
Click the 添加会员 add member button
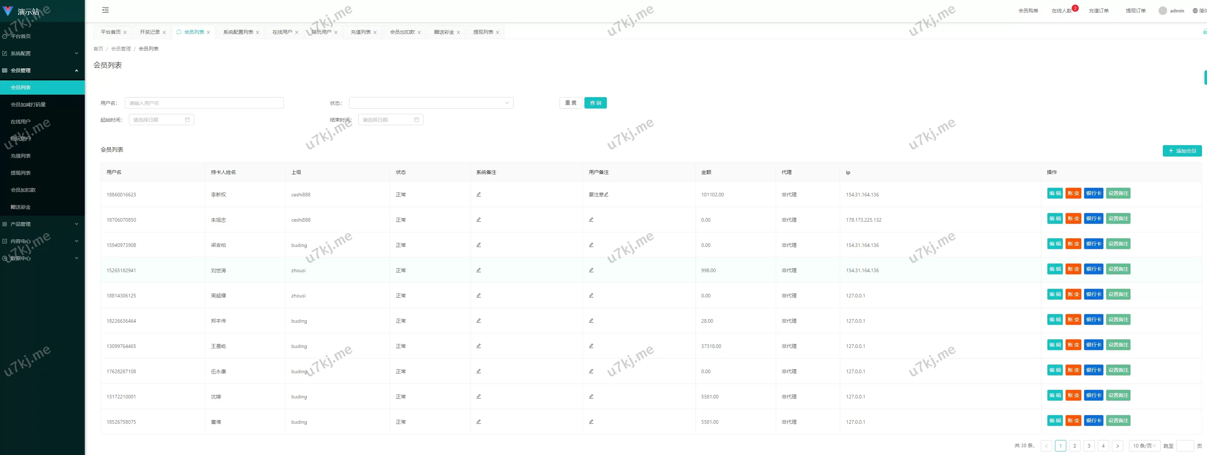pos(1182,151)
